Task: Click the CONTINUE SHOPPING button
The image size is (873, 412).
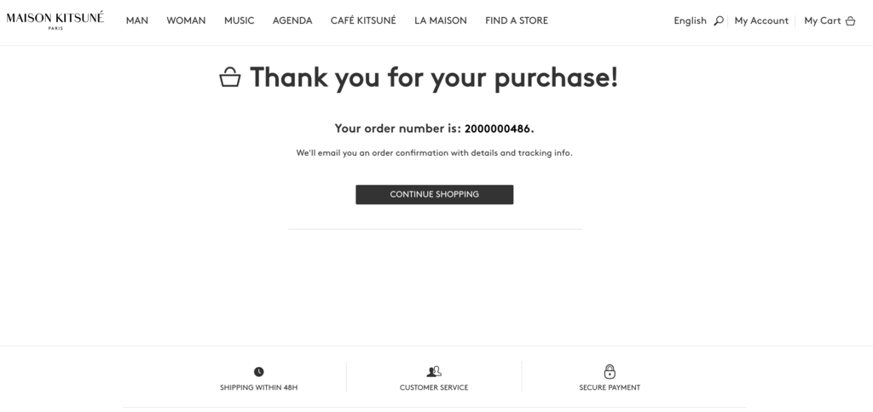Action: point(434,195)
